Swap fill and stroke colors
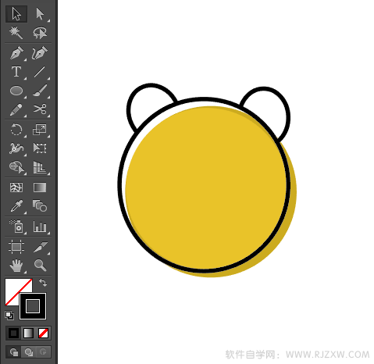374x364 pixels. click(x=43, y=283)
